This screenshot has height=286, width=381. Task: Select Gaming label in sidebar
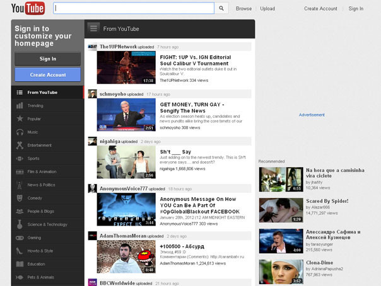[34, 237]
